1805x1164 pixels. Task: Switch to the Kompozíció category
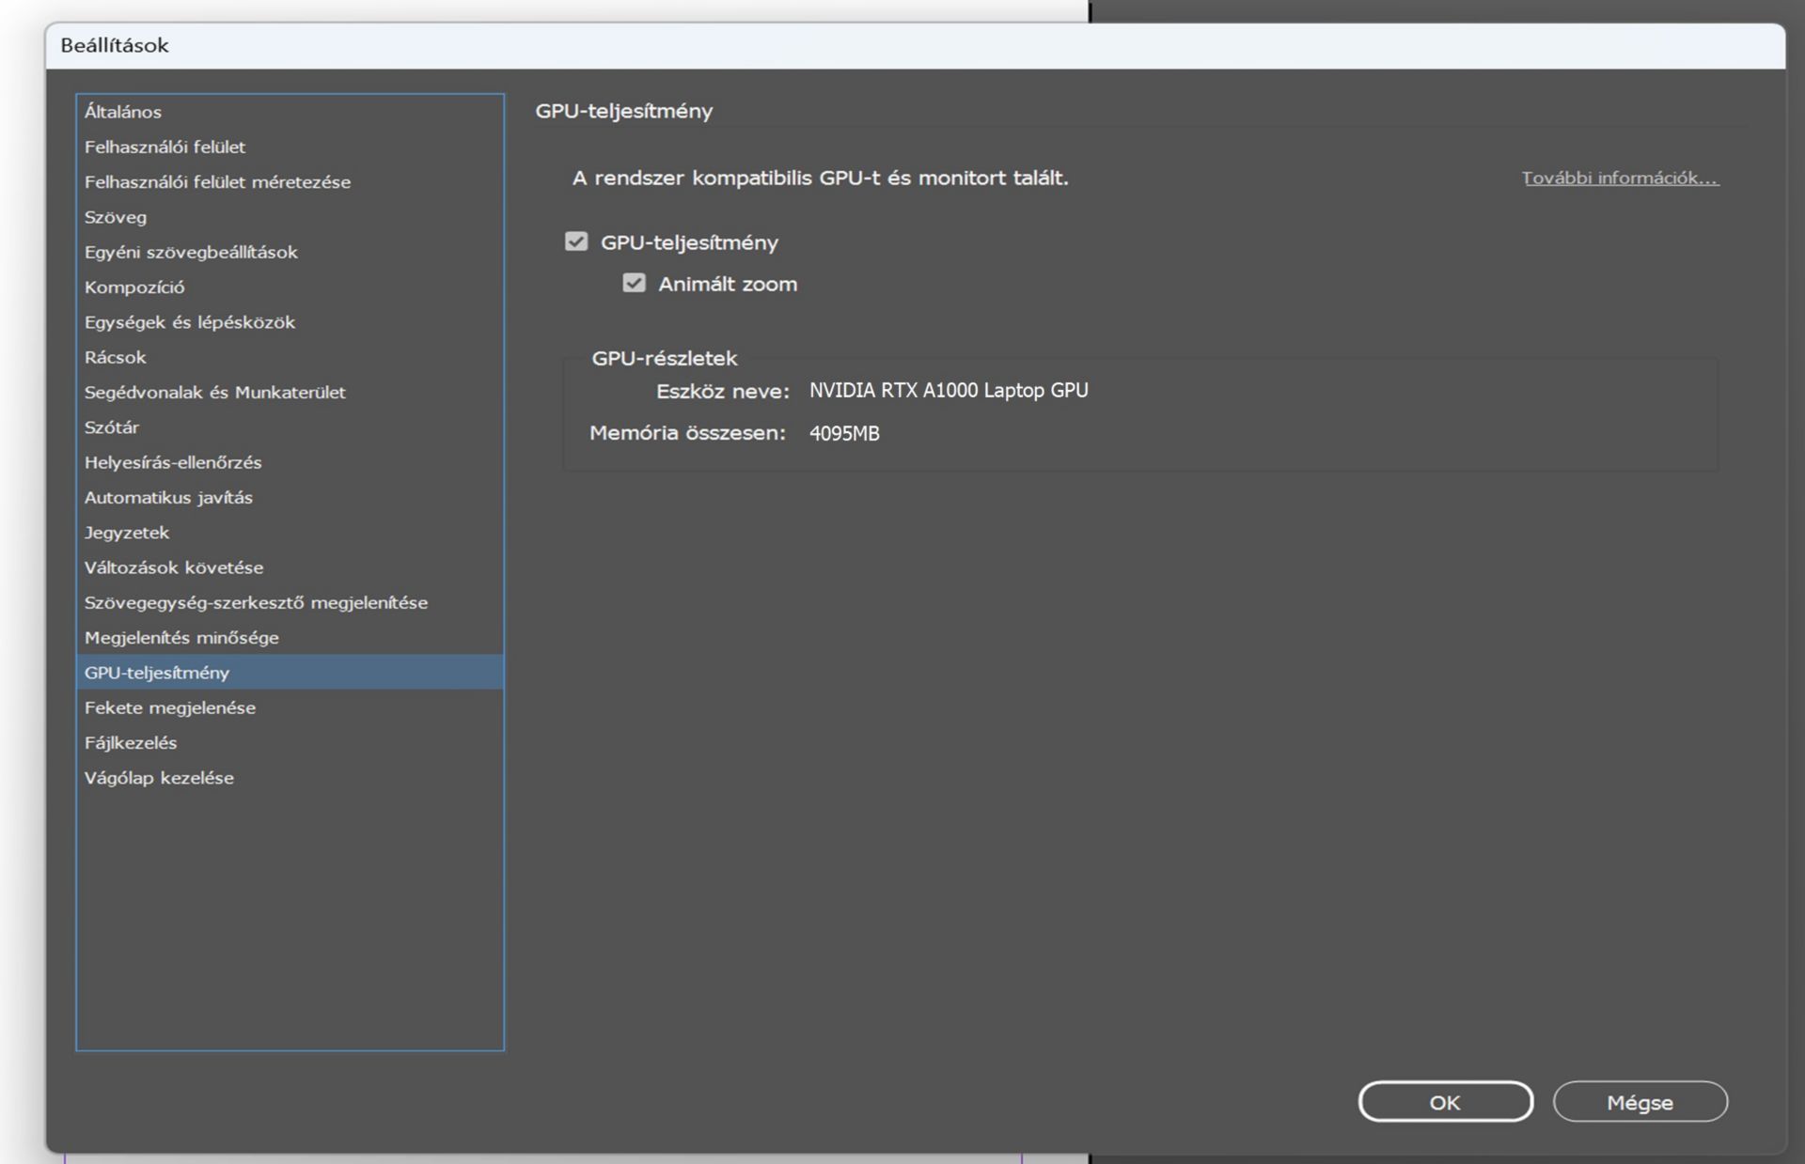pyautogui.click(x=134, y=287)
